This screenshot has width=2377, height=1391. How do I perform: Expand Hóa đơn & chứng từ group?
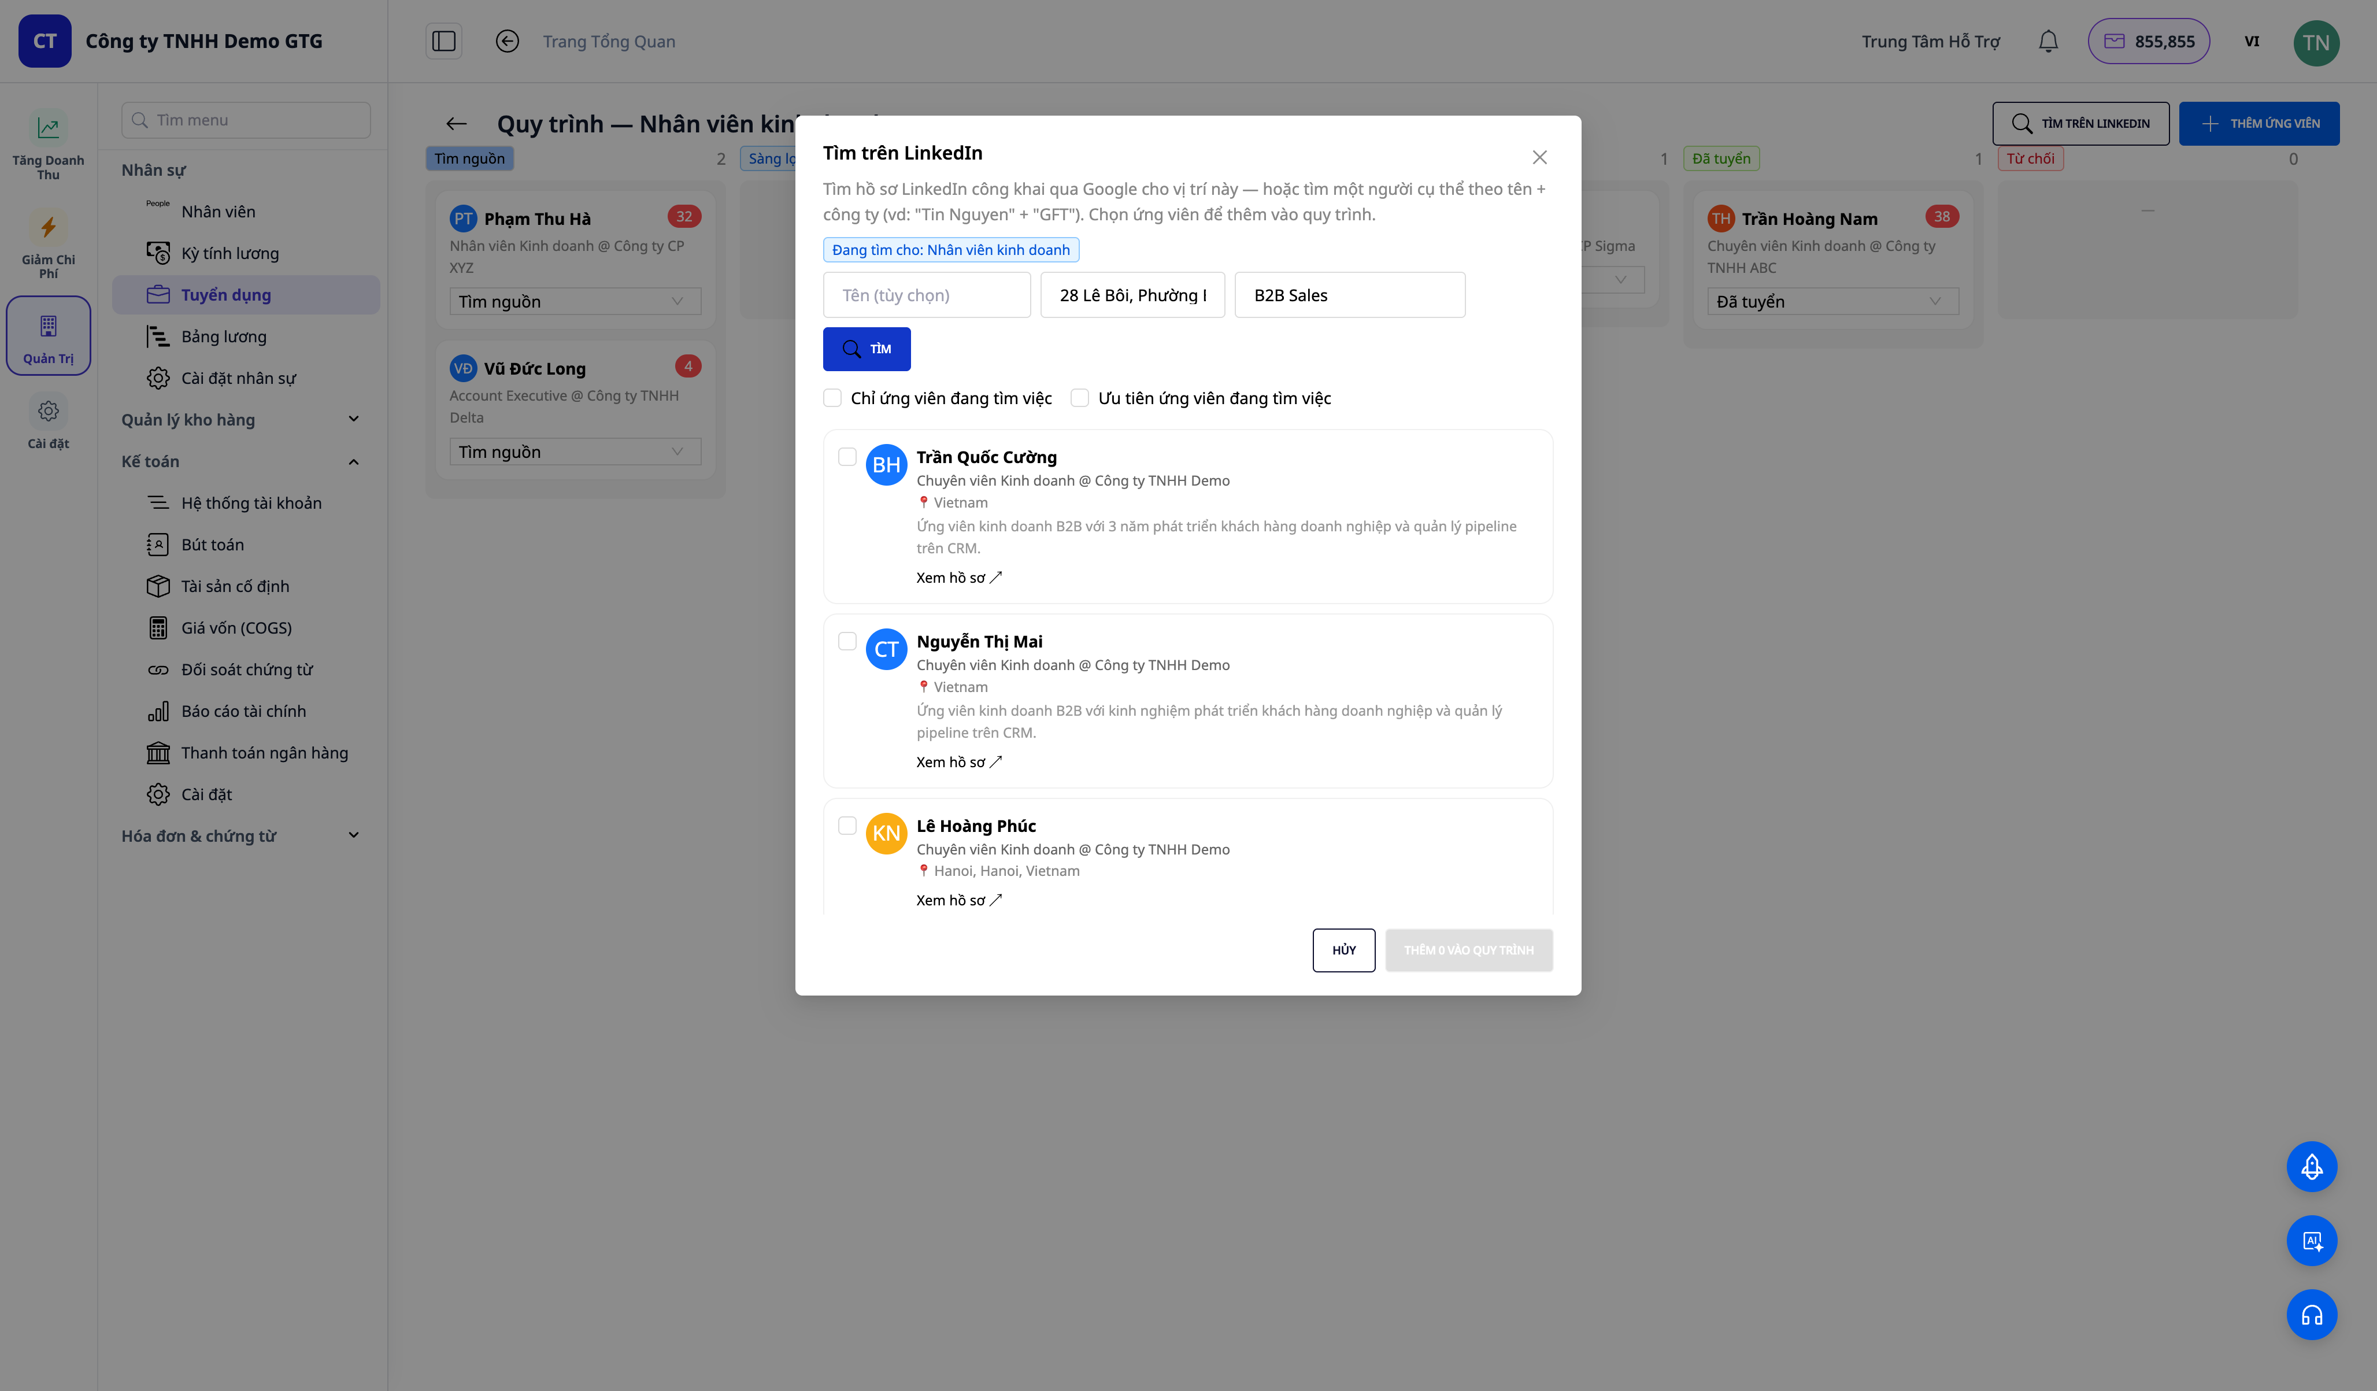coord(240,835)
